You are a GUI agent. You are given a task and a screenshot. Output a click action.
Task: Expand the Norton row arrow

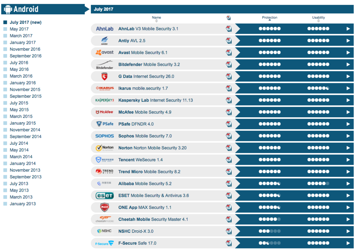348,148
